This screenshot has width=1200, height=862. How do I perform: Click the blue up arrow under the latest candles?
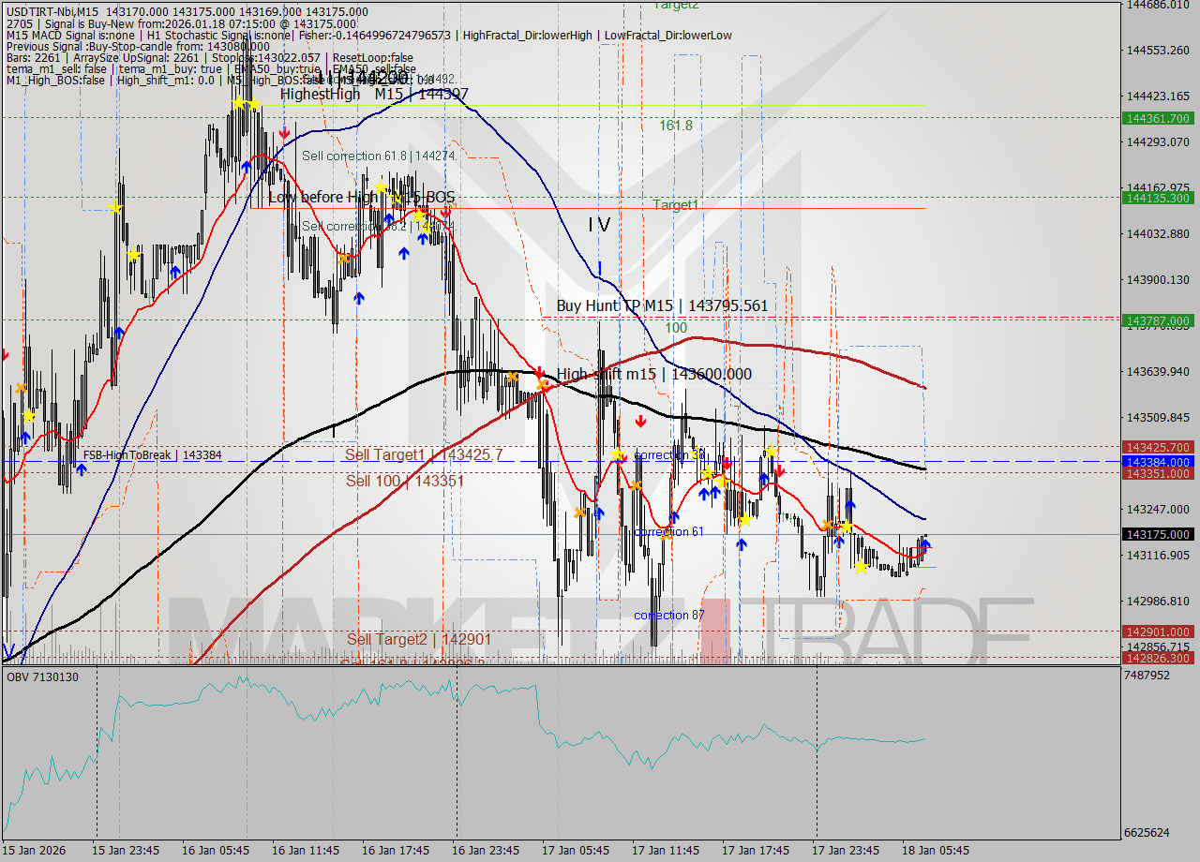[925, 543]
